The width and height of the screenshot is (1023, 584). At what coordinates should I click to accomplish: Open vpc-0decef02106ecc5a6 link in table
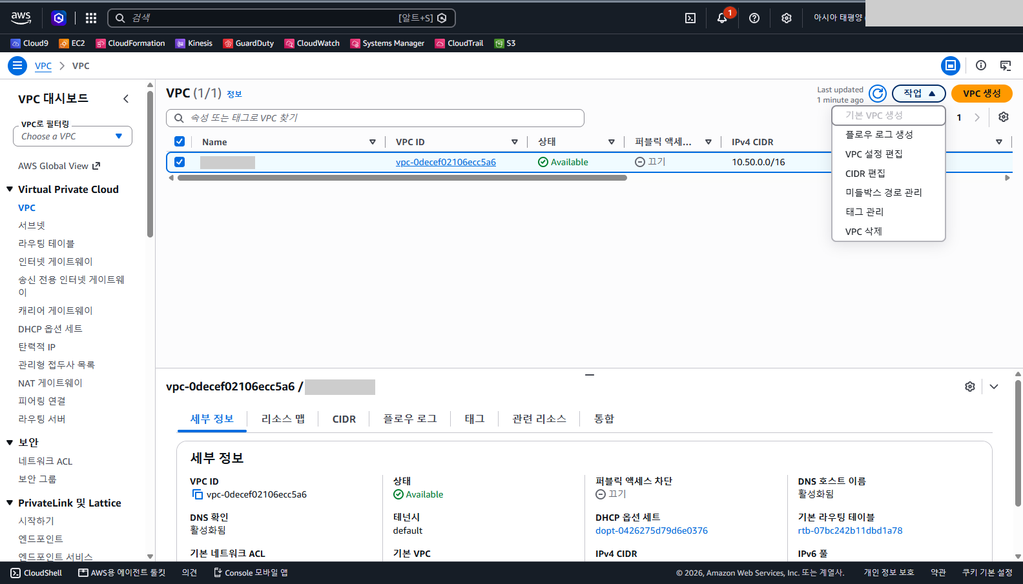[x=446, y=162]
